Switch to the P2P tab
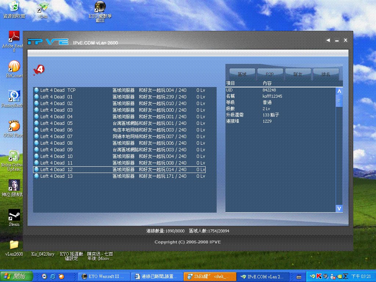The width and height of the screenshot is (376, 282). pos(270,74)
